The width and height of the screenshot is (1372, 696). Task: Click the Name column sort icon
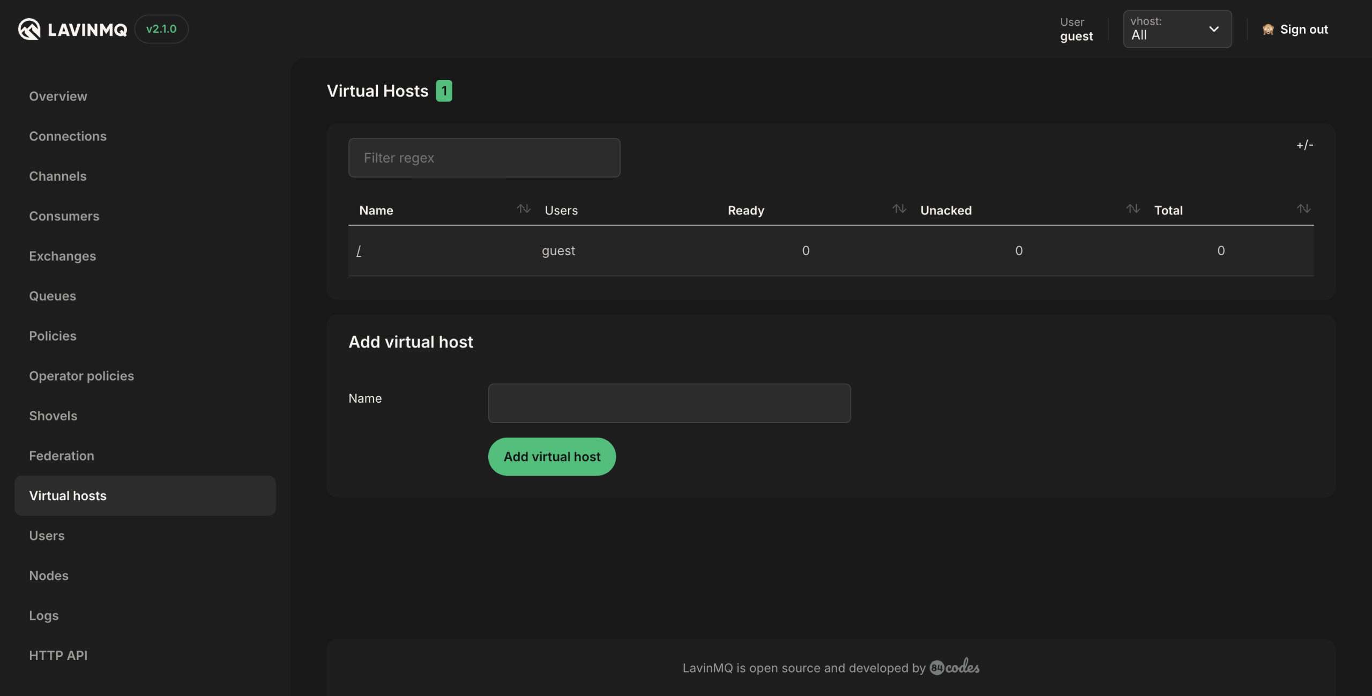pos(523,210)
